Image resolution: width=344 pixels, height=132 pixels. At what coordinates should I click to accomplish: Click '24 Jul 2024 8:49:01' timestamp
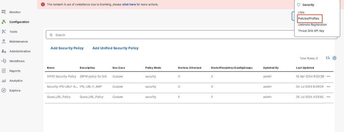pyautogui.click(x=310, y=86)
